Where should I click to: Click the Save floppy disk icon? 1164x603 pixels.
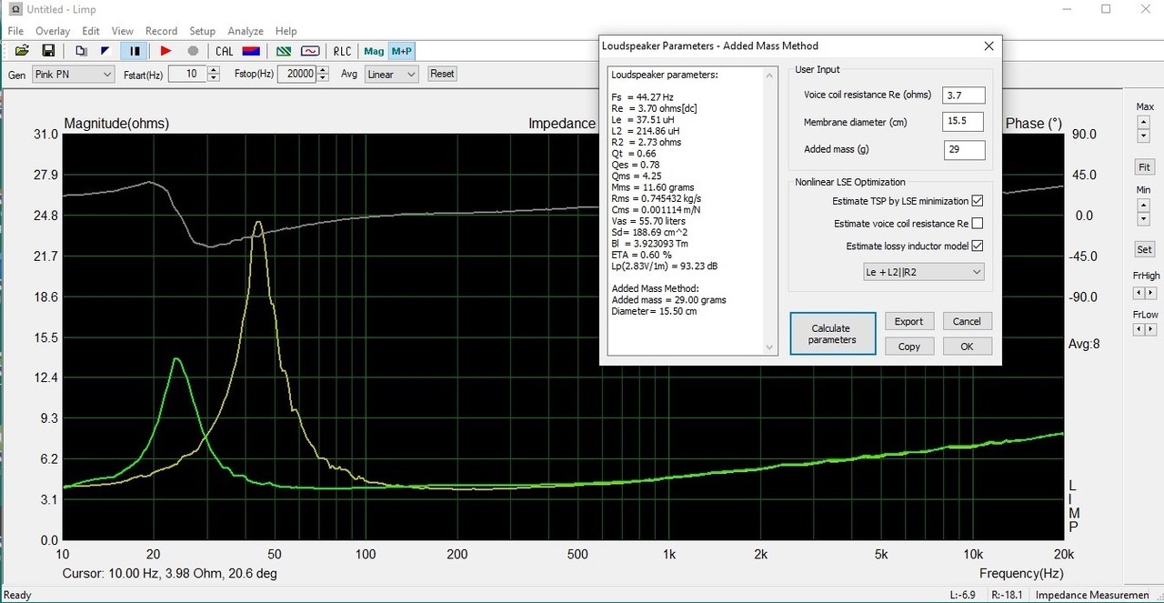[x=48, y=51]
